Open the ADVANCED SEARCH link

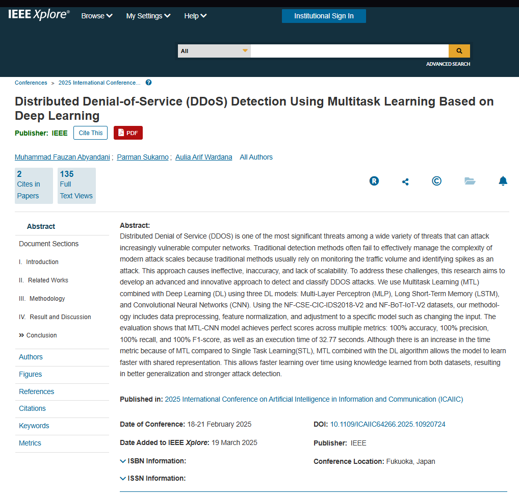coord(448,64)
